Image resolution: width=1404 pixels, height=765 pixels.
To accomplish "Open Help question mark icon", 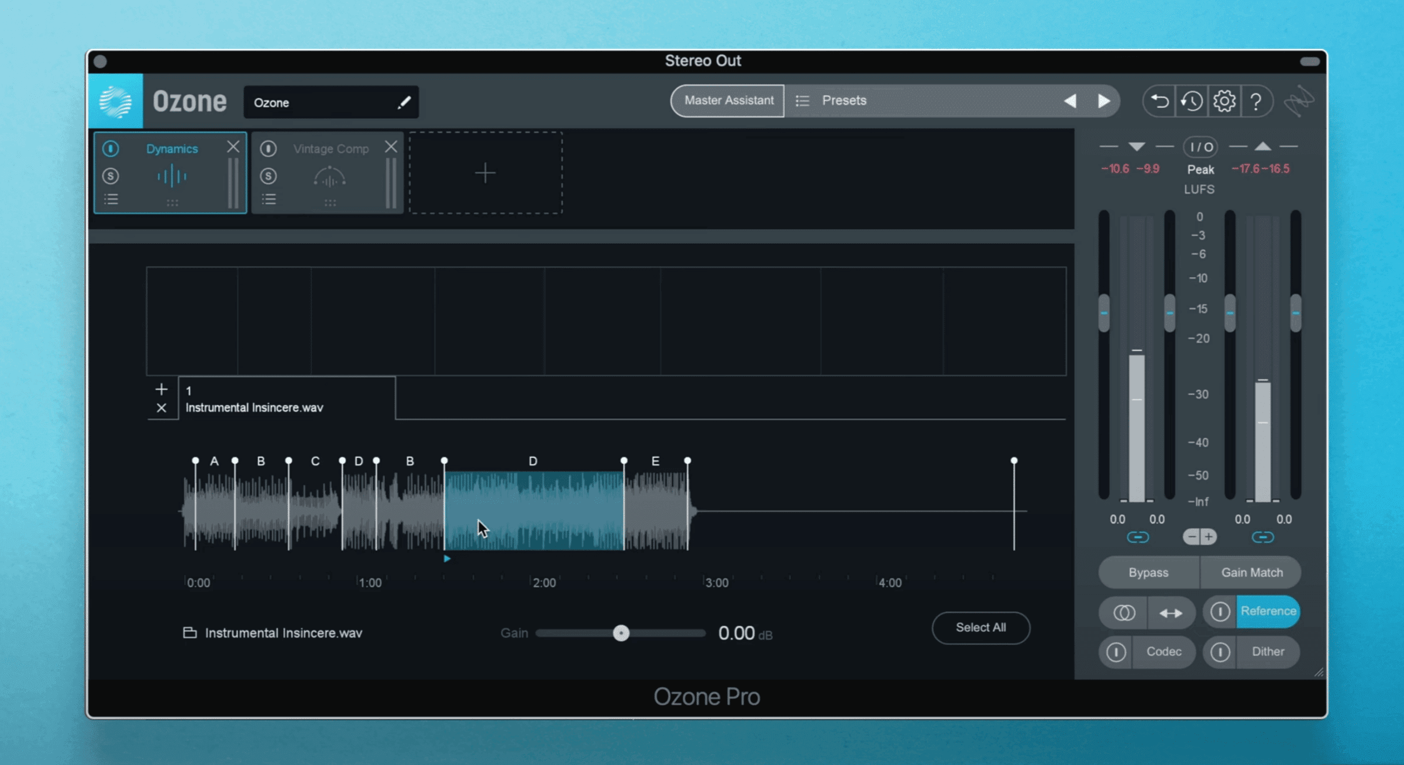I will click(x=1256, y=102).
